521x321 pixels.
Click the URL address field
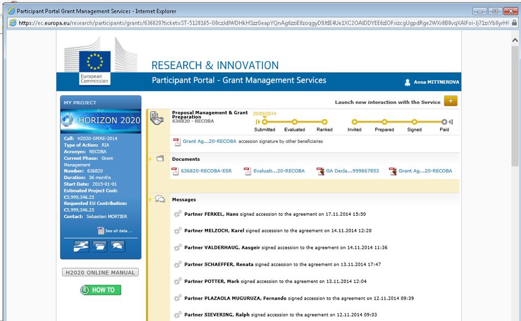coord(264,23)
